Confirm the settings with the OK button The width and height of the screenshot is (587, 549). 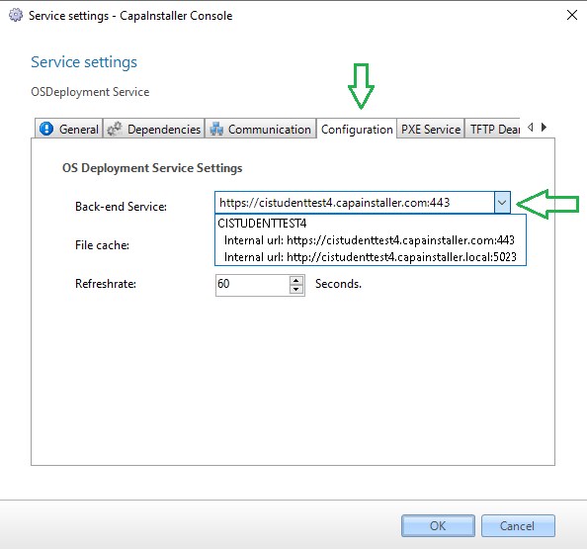[x=438, y=525]
